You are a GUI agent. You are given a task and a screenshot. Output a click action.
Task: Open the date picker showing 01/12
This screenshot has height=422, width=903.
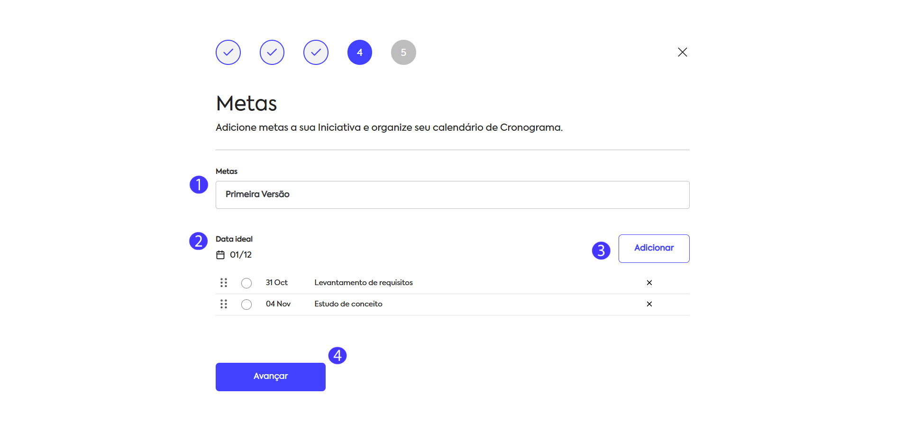(241, 255)
